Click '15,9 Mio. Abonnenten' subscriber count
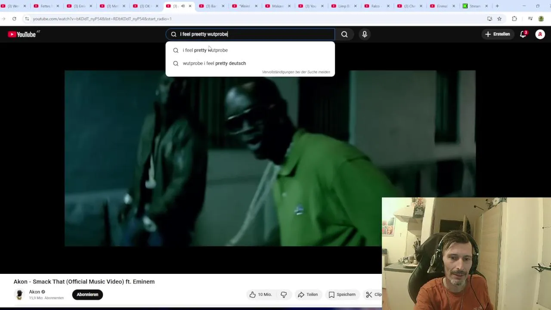The image size is (551, 310). 46,298
